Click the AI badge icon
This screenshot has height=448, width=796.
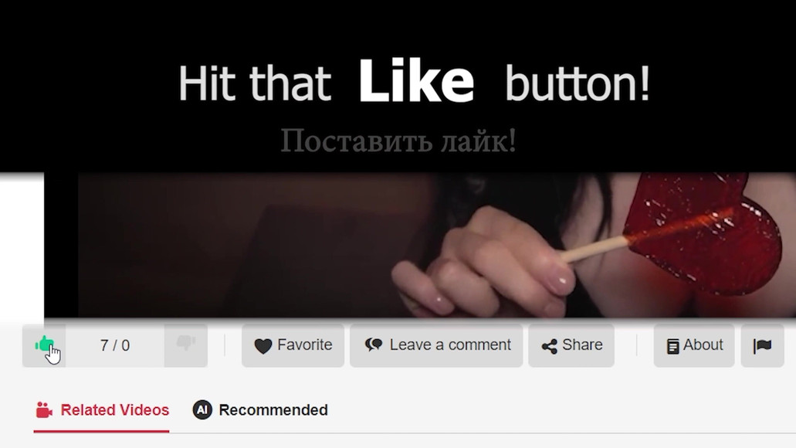coord(202,409)
